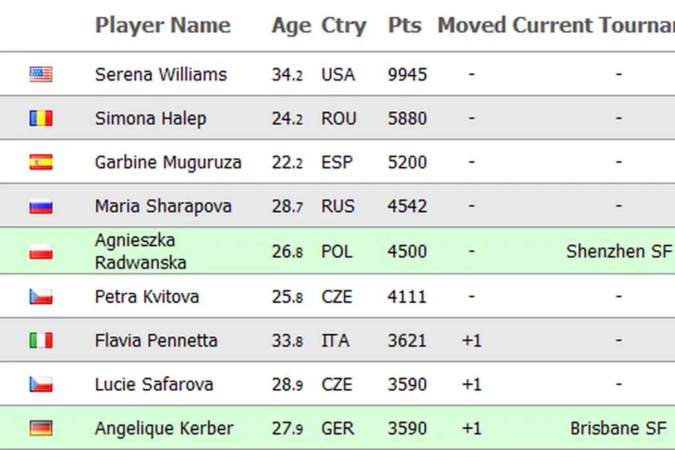Open Simona Halep player name
The image size is (675, 450).
tap(150, 118)
